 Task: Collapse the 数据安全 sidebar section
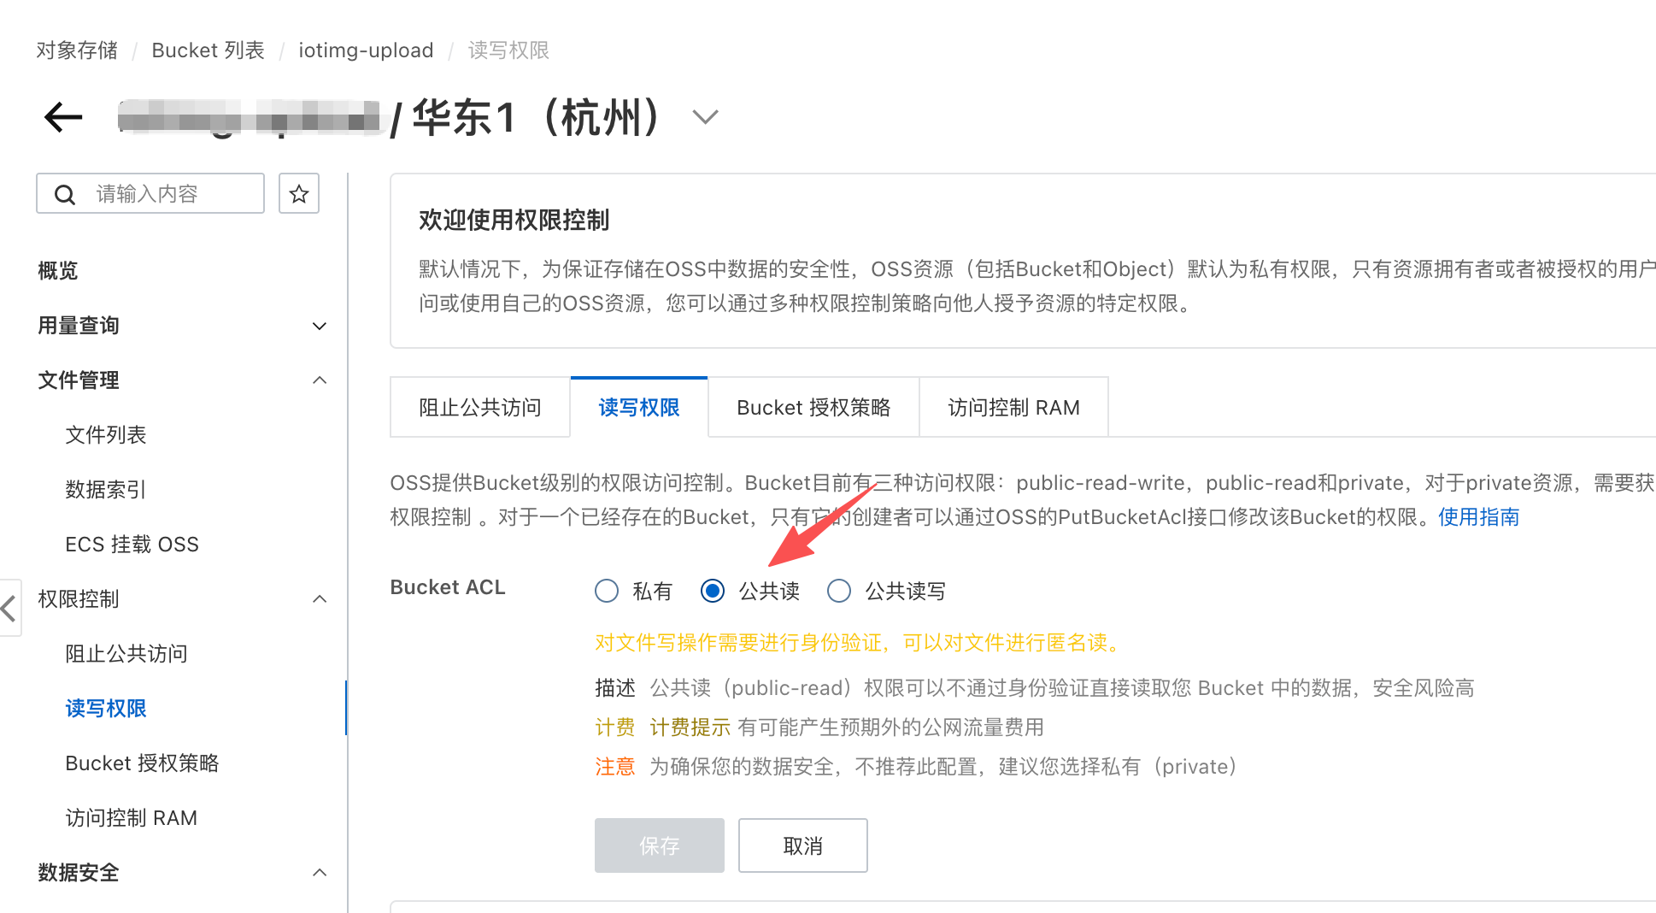pyautogui.click(x=320, y=873)
